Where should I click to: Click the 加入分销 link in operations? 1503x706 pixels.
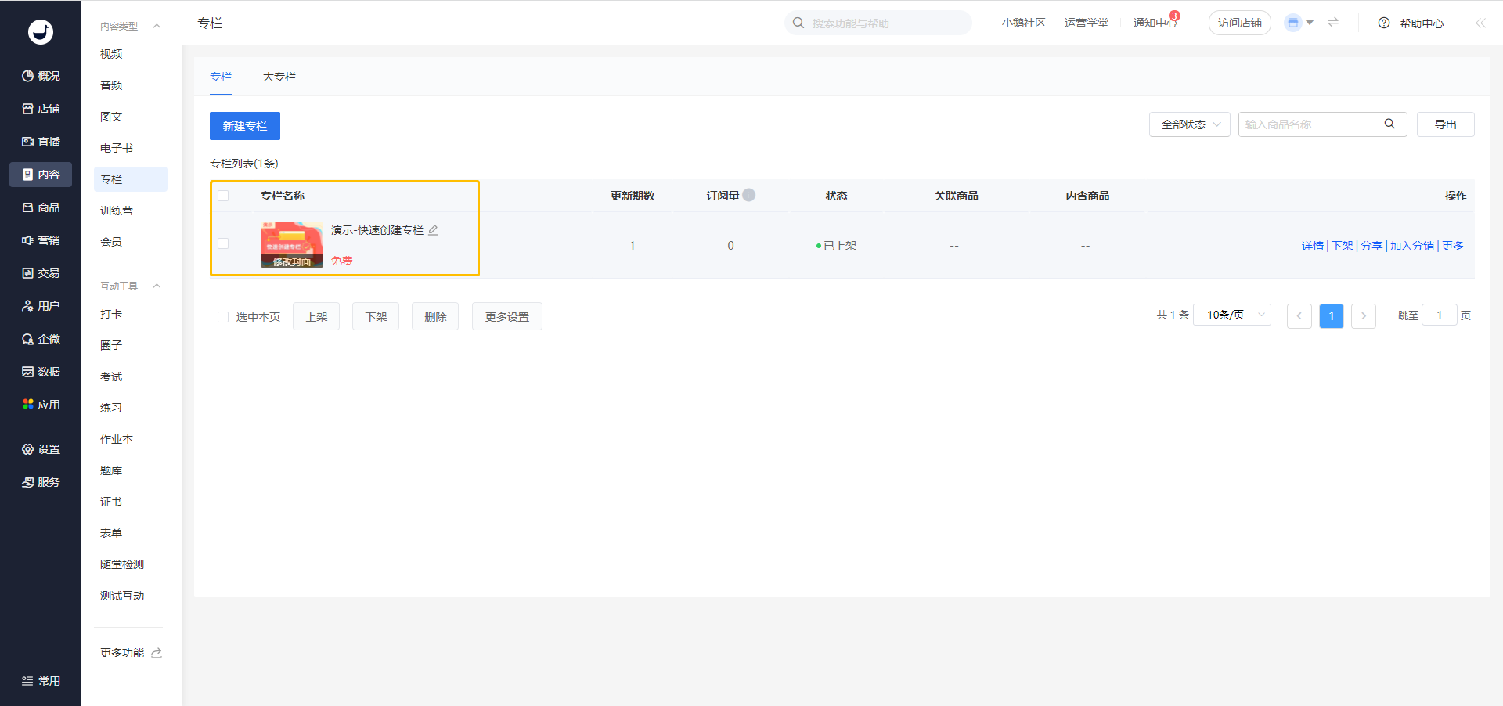(x=1411, y=246)
